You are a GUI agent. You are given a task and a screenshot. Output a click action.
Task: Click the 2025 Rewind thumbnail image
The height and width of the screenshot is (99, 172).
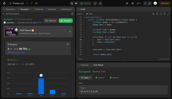11,32
